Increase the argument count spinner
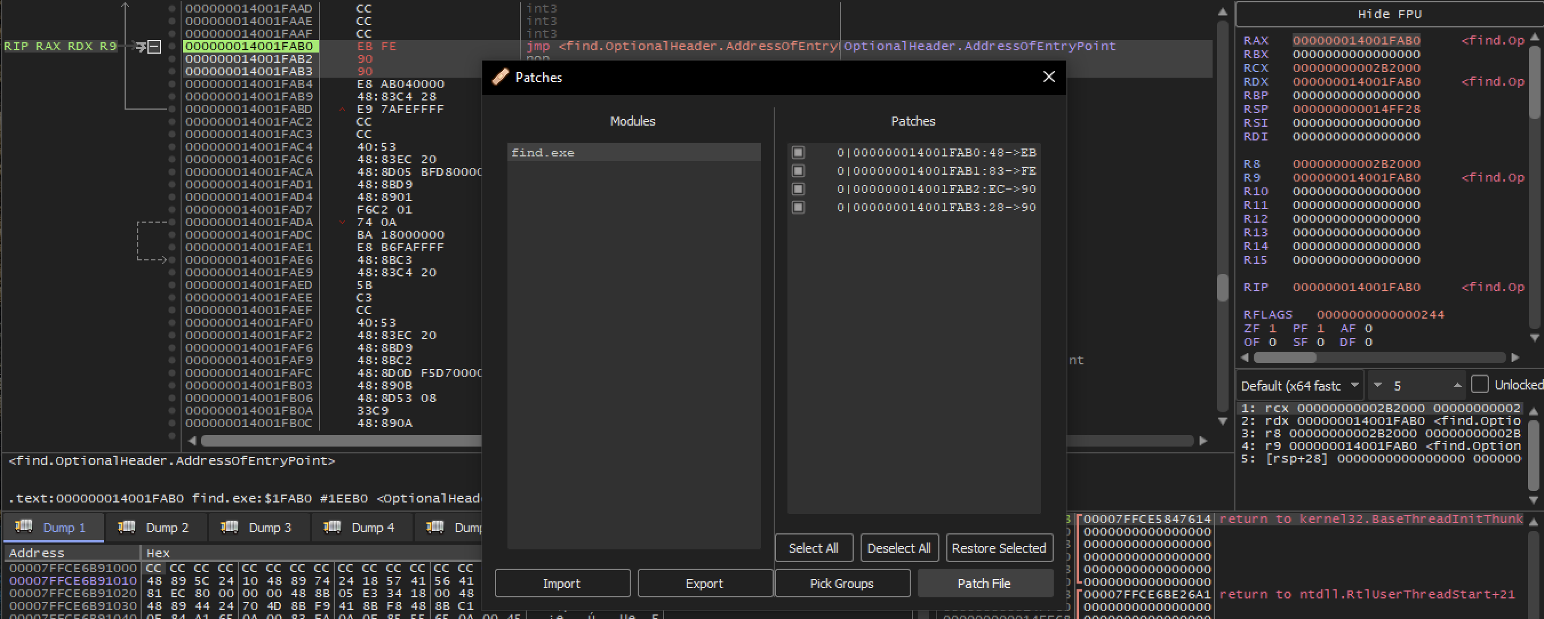1544x619 pixels. pyautogui.click(x=1457, y=385)
